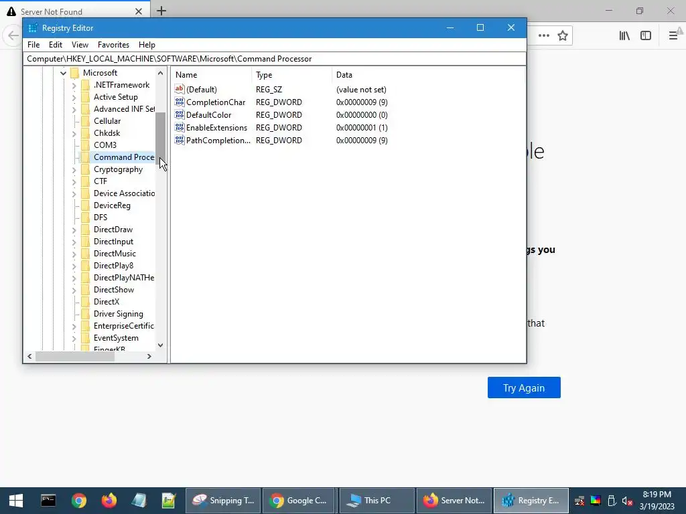
Task: Expand the CTF key
Action: coord(74,181)
